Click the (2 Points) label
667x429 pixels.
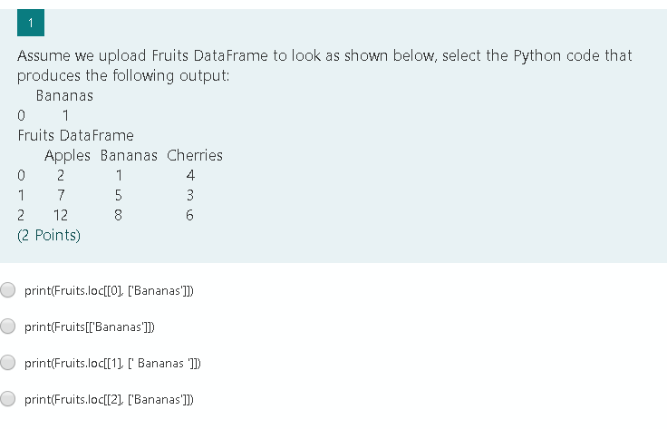[49, 236]
